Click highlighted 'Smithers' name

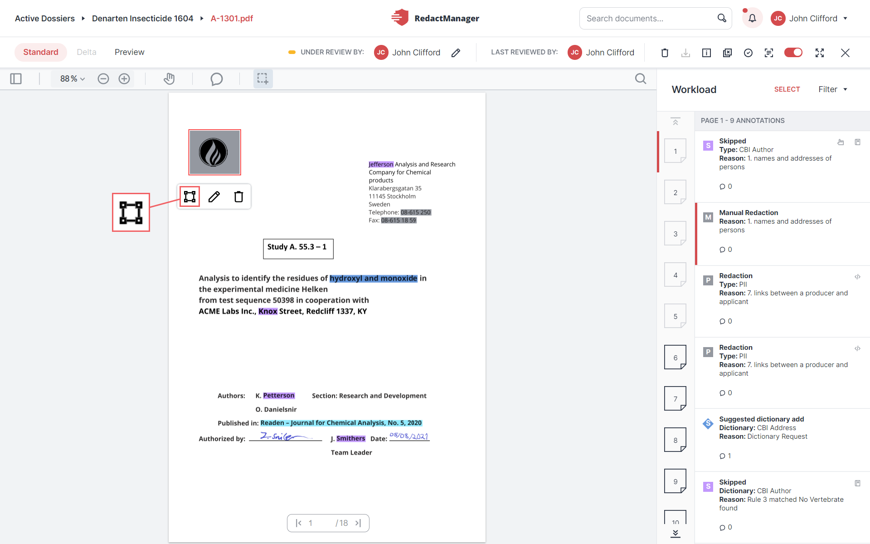(350, 438)
